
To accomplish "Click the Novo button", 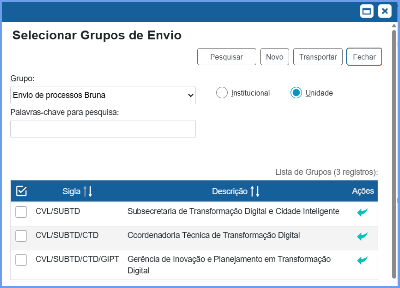I will coord(275,57).
